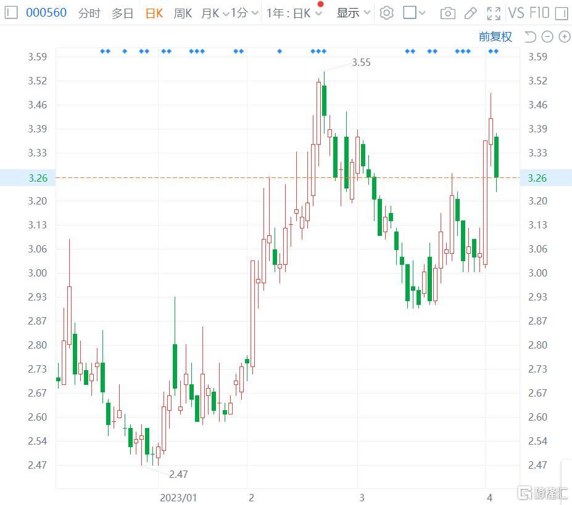Switch to the 周K weekly chart
The image size is (572, 505).
(x=183, y=14)
